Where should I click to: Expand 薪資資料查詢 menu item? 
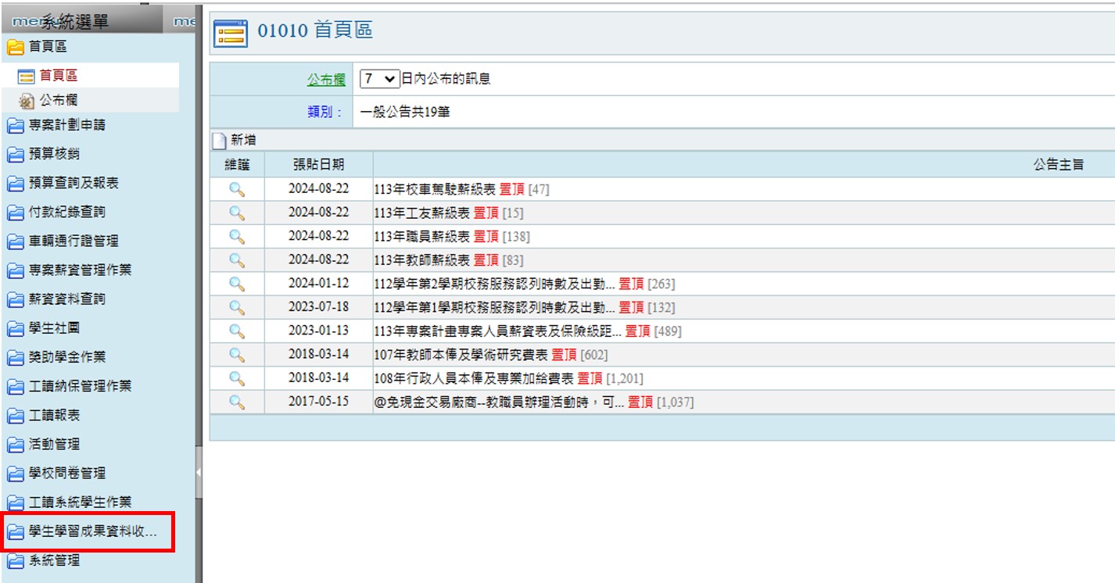pos(67,299)
